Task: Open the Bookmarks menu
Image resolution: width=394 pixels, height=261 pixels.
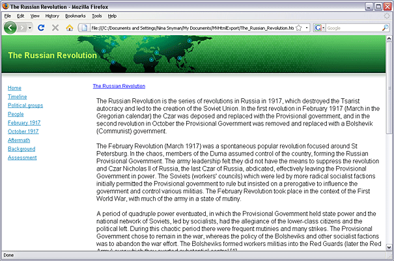Action: click(76, 16)
